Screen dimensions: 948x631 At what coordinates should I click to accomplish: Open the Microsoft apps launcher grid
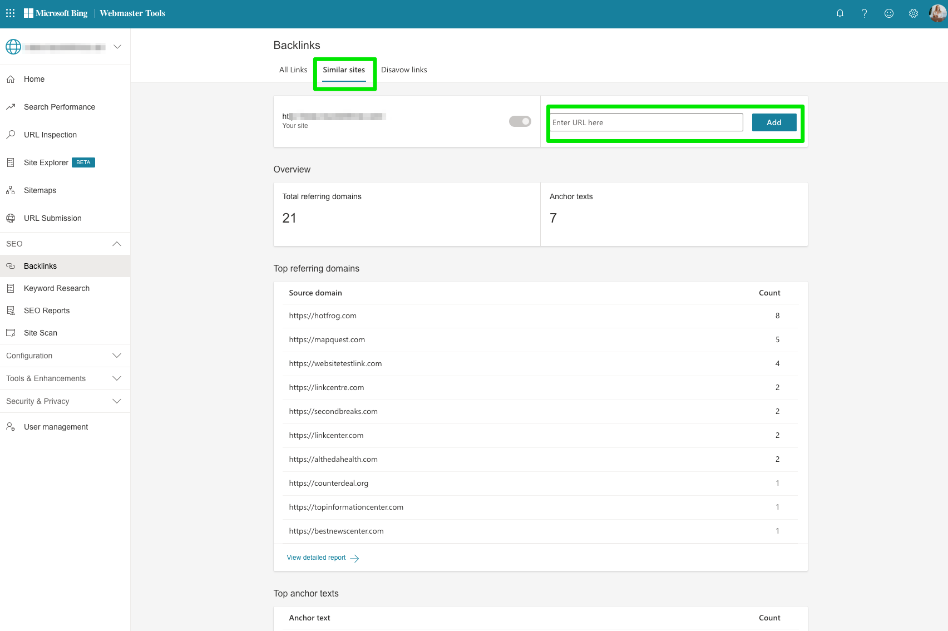[x=9, y=13]
